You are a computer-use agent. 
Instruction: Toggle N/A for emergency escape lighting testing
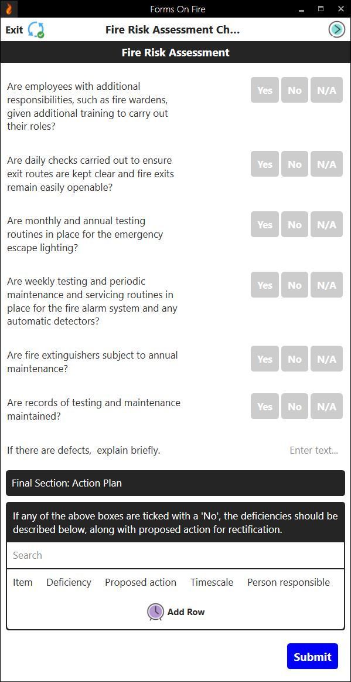[x=326, y=224]
